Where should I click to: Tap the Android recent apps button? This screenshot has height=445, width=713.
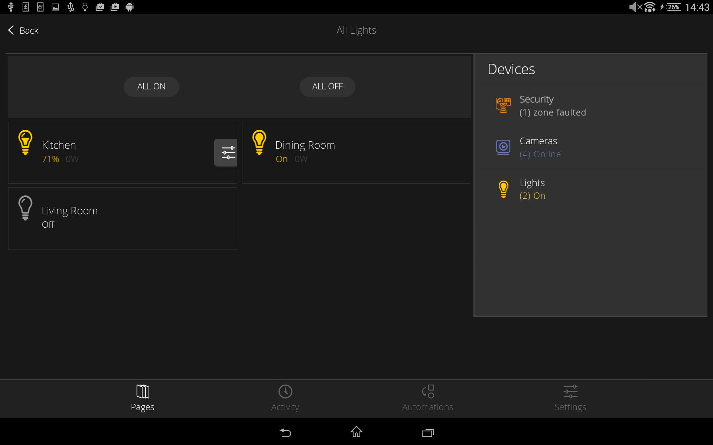(x=428, y=433)
